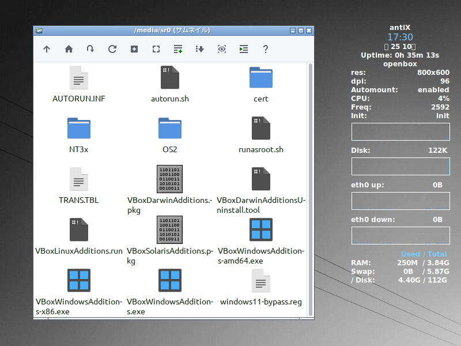This screenshot has width=461, height=346.
Task: Select VBoxLinuxAdditions.run script icon
Action: [79, 230]
